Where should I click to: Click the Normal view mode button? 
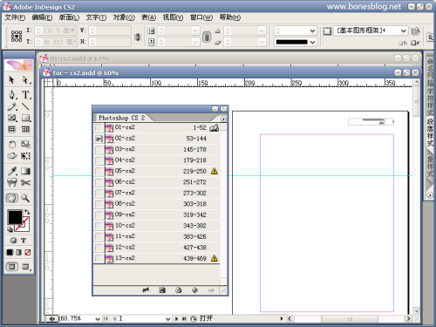click(12, 266)
